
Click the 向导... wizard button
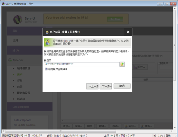[x=131, y=126]
